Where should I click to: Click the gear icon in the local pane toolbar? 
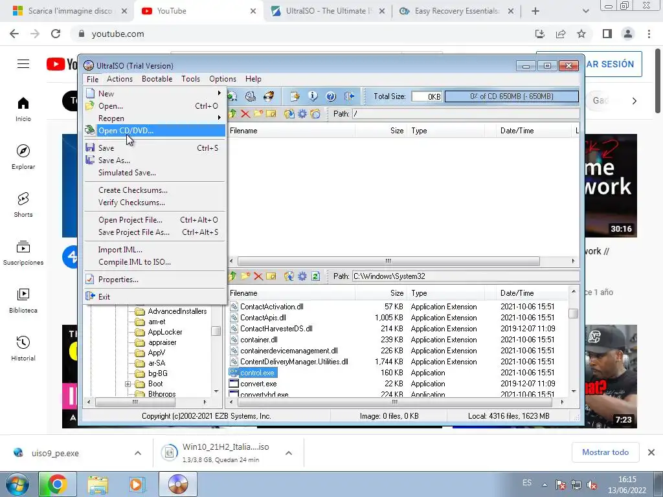tap(302, 276)
